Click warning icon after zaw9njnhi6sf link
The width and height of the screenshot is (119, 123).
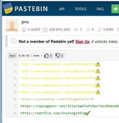(x=98, y=78)
